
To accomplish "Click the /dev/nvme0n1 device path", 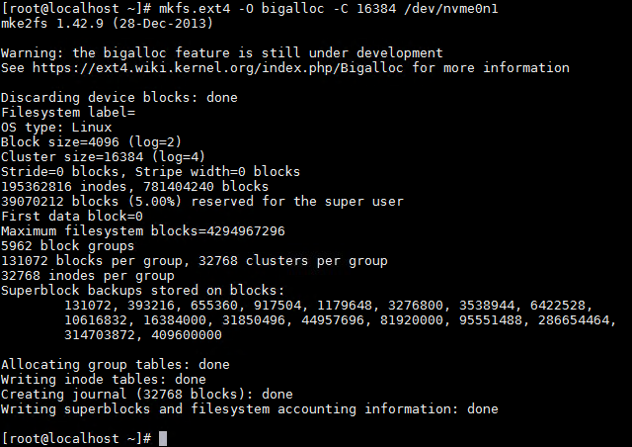I will (451, 8).
